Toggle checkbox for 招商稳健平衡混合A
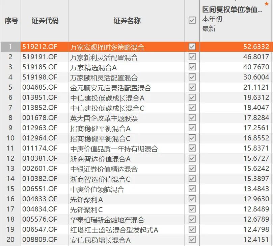The image size is (273, 246). tap(192, 128)
